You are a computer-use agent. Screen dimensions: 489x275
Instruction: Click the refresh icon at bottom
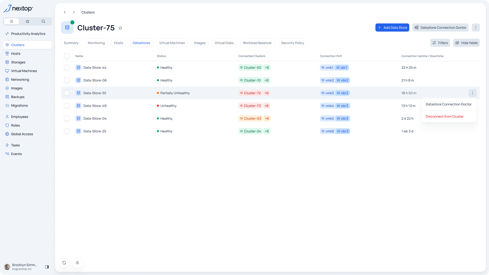pyautogui.click(x=64, y=263)
